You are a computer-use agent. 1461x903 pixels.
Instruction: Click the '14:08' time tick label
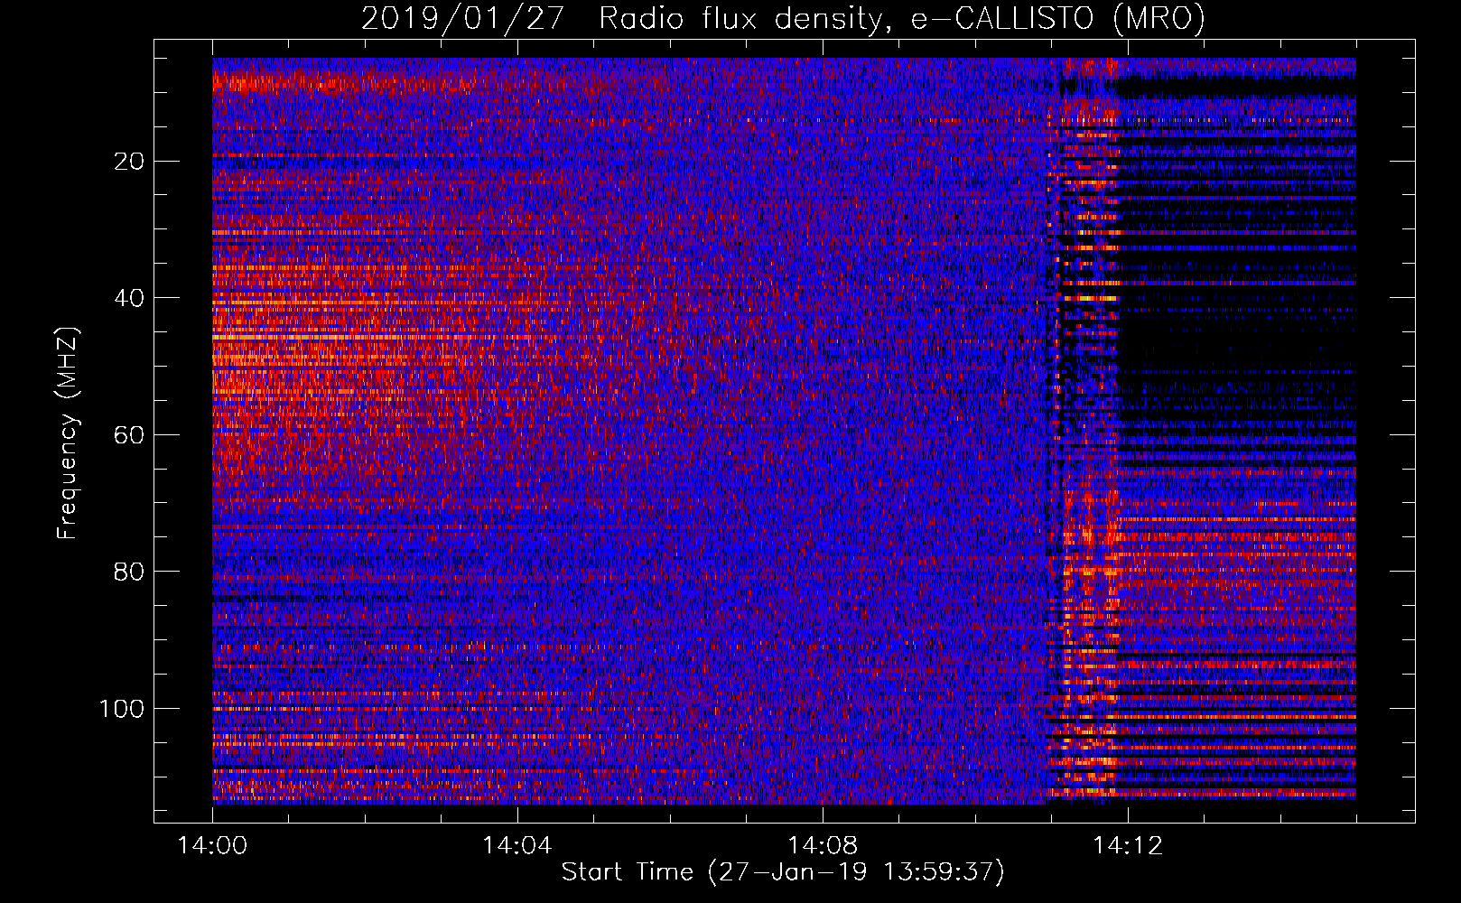point(823,846)
